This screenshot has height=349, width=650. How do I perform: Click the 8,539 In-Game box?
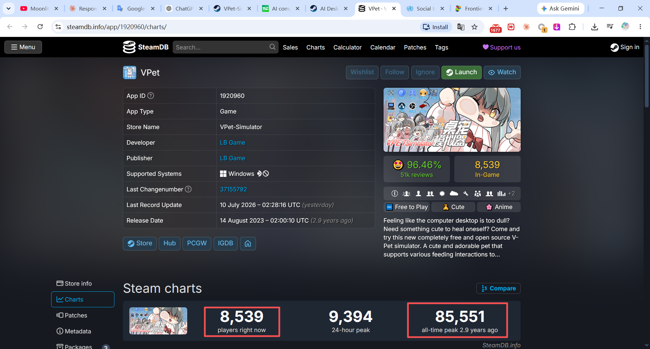click(x=487, y=169)
